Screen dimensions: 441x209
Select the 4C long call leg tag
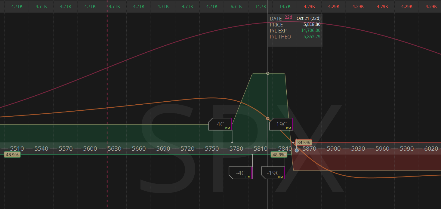point(220,124)
